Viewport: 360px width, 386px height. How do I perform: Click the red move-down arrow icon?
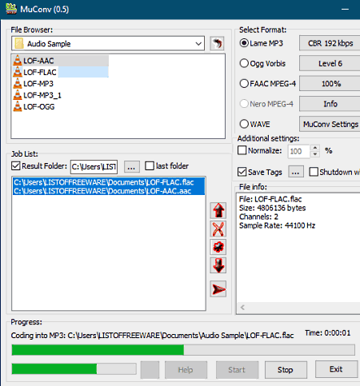click(218, 265)
